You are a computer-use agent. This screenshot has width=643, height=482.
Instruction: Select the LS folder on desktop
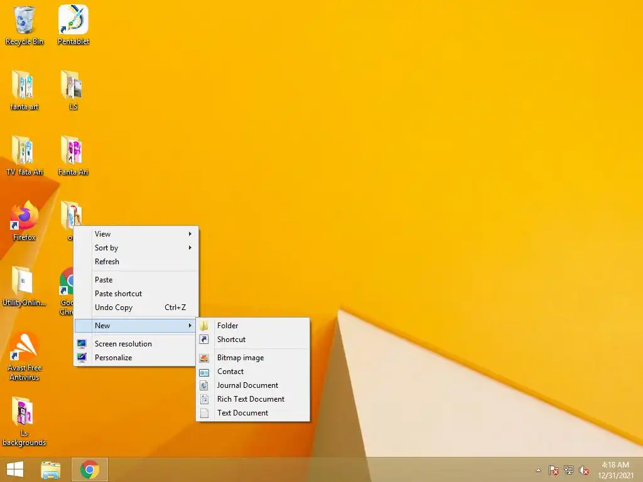pos(73,90)
